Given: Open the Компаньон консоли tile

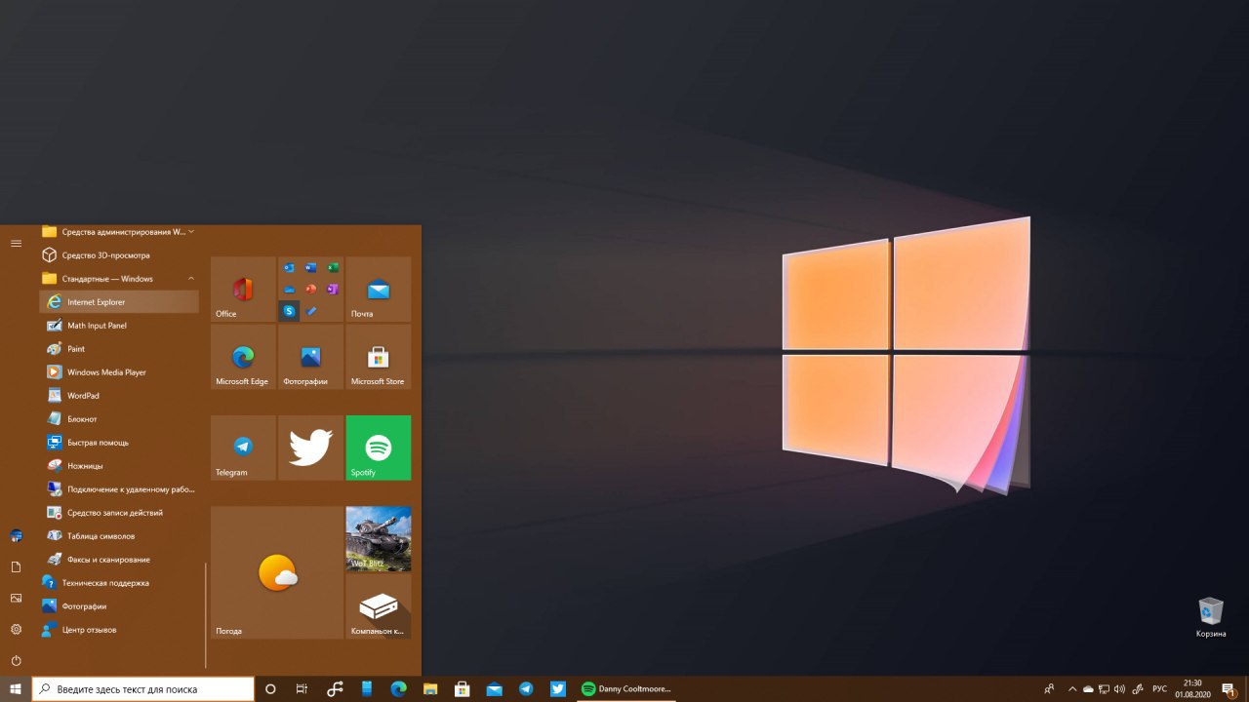Looking at the screenshot, I should [x=379, y=606].
